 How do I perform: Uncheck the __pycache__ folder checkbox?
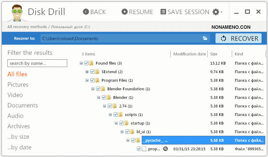coord(133,140)
